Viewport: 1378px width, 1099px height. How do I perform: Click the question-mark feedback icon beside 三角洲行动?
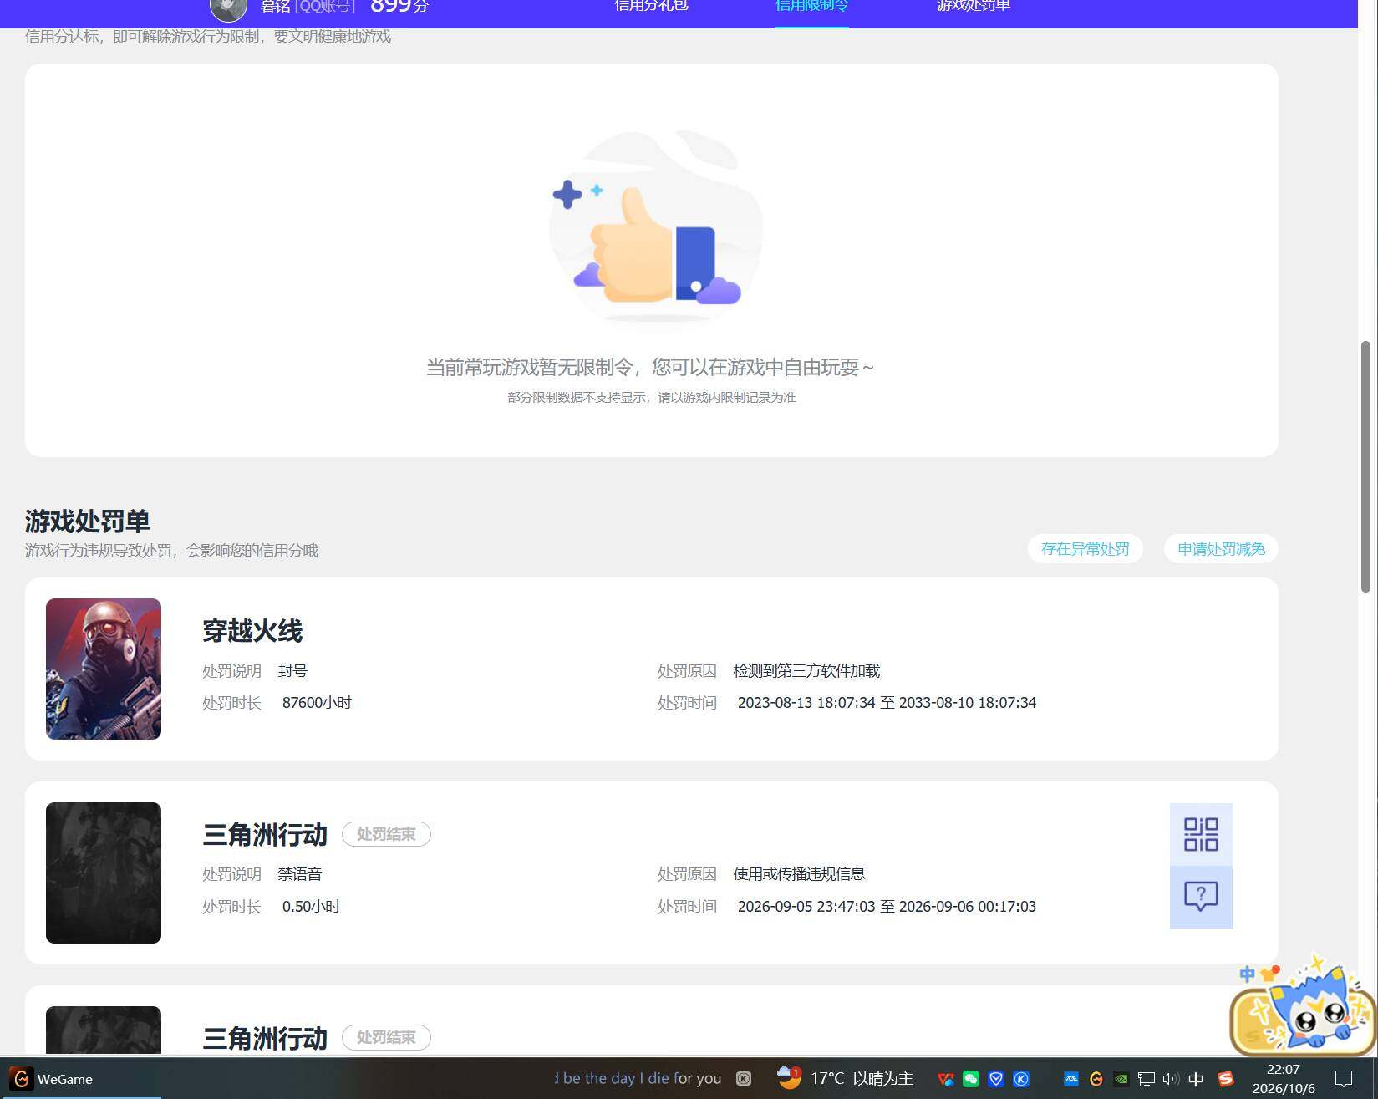point(1201,897)
